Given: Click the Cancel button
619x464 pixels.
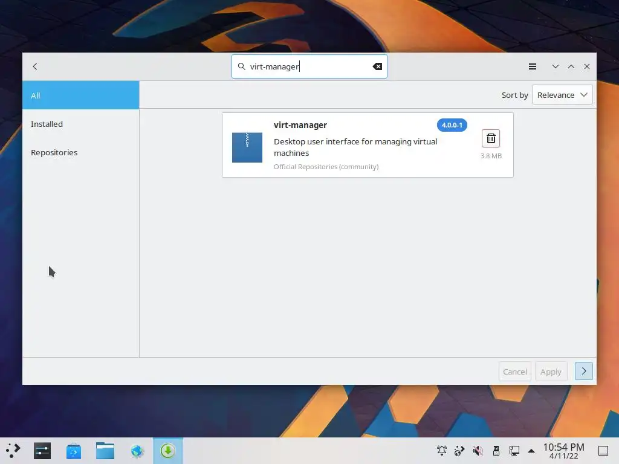Looking at the screenshot, I should (x=515, y=372).
